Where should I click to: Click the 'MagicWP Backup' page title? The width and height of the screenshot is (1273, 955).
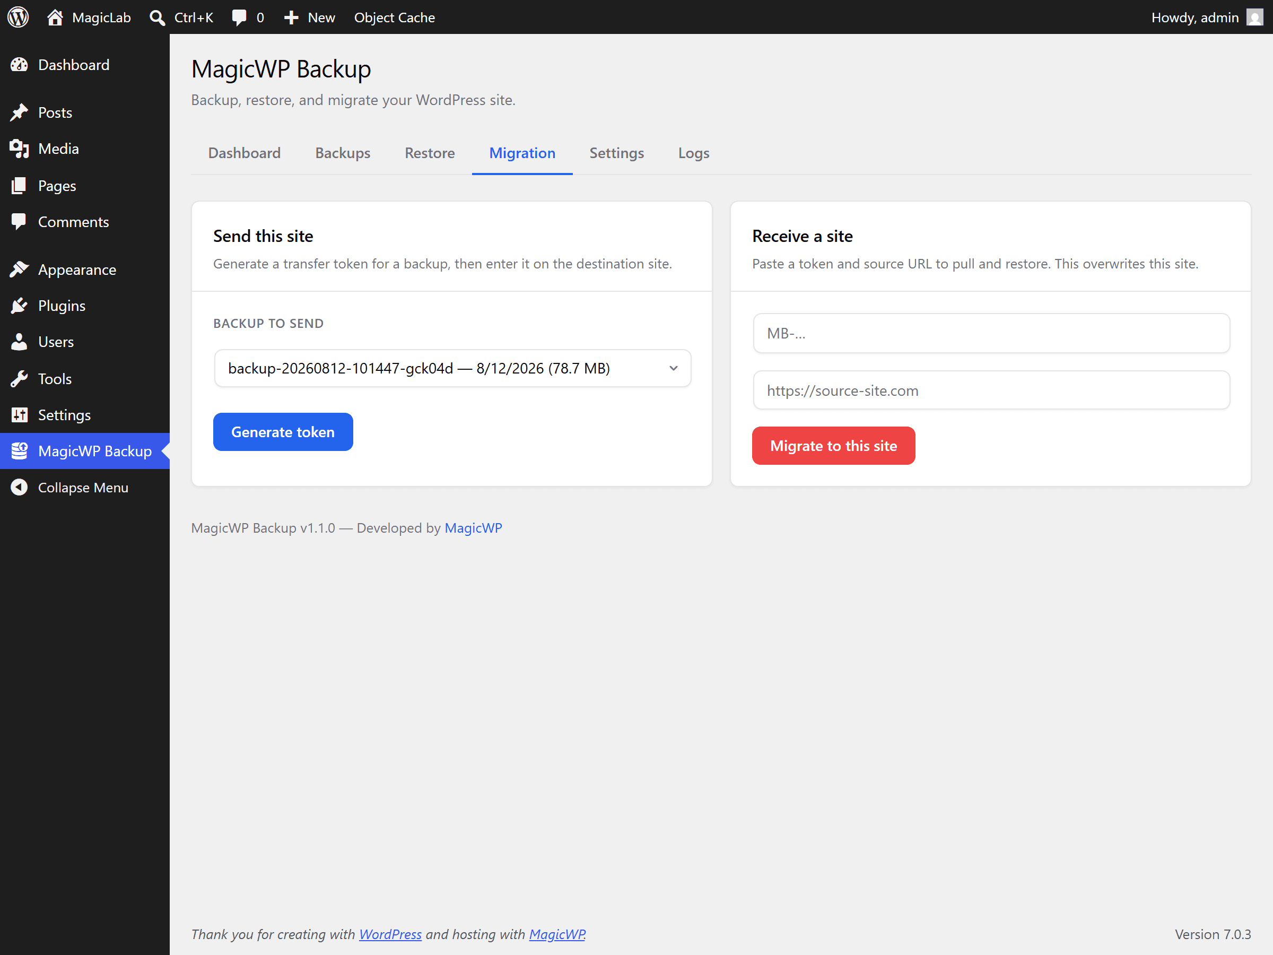281,68
